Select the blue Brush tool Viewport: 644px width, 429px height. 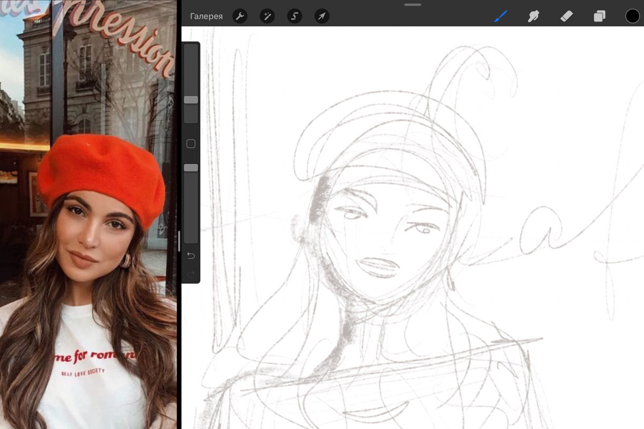tap(500, 16)
